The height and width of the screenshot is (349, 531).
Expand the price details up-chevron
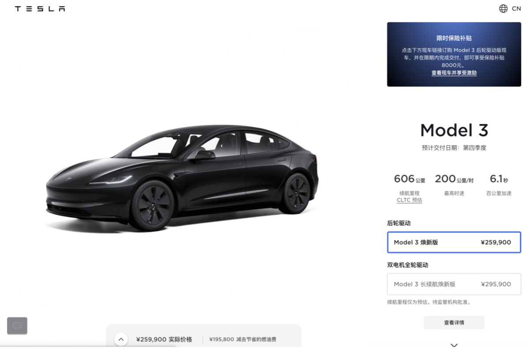[121, 339]
